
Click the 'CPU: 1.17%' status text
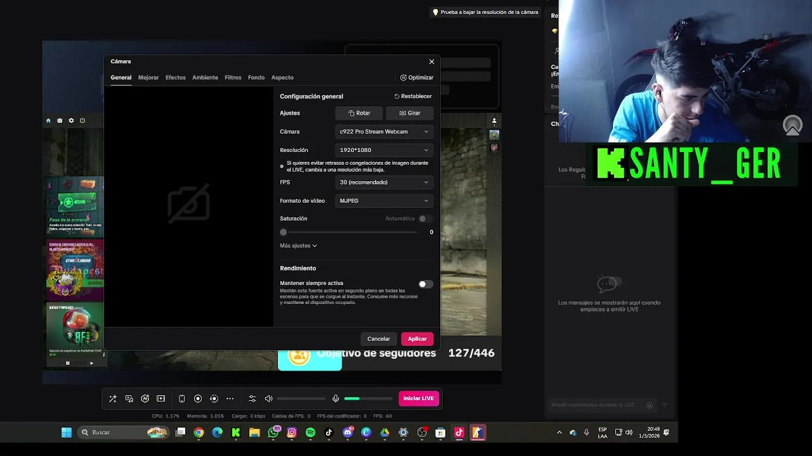click(x=166, y=416)
